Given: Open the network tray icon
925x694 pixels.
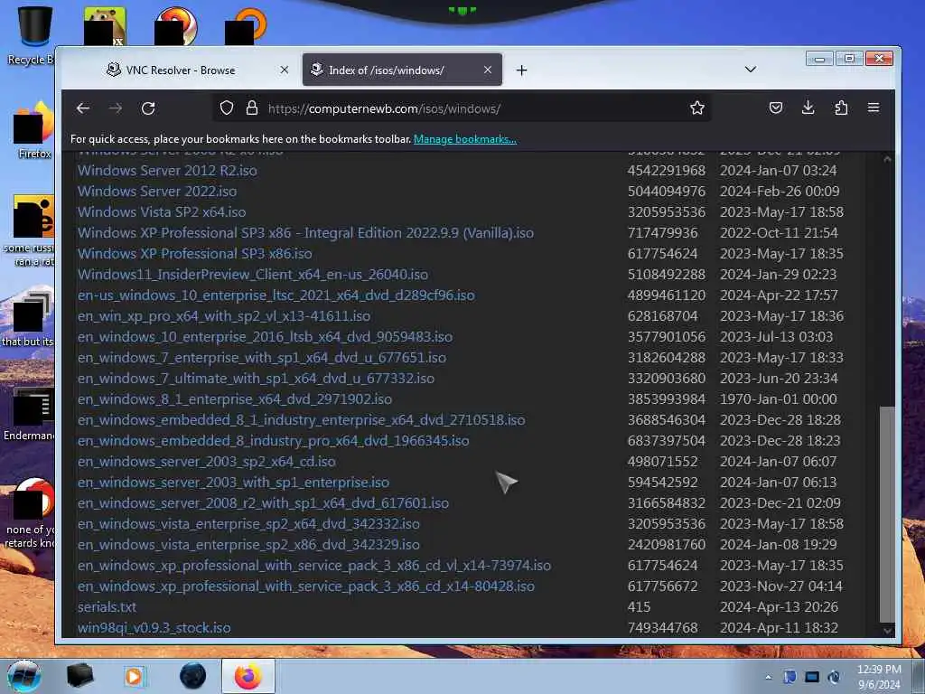Looking at the screenshot, I should (812, 677).
